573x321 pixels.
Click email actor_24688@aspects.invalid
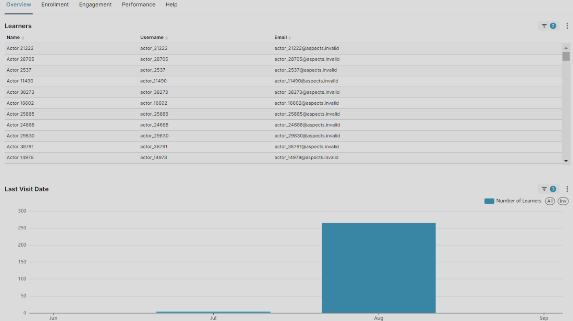point(307,125)
